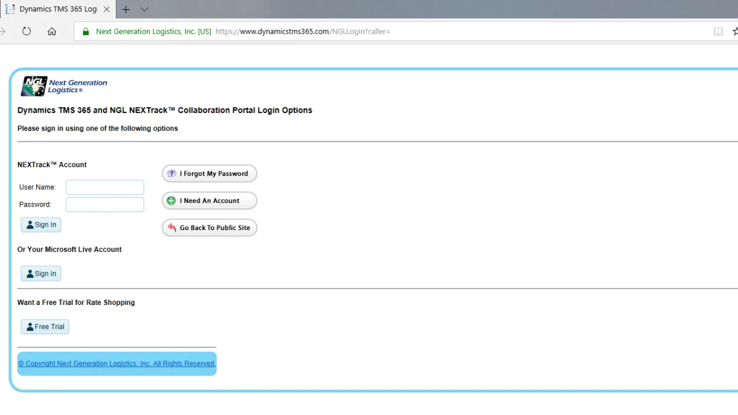Open the reading view book icon

718,31
